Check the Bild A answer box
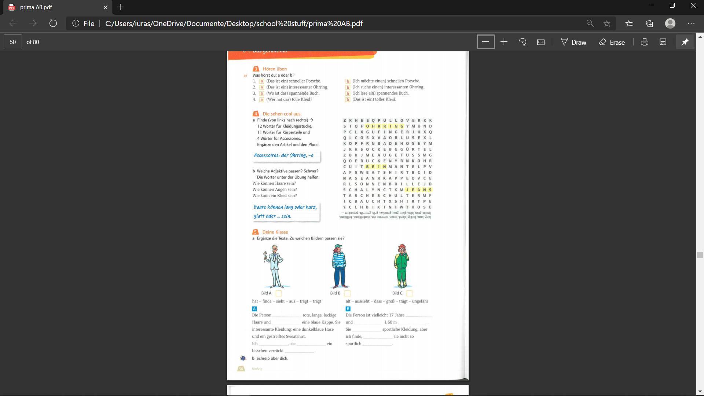Image resolution: width=704 pixels, height=396 pixels. [278, 293]
